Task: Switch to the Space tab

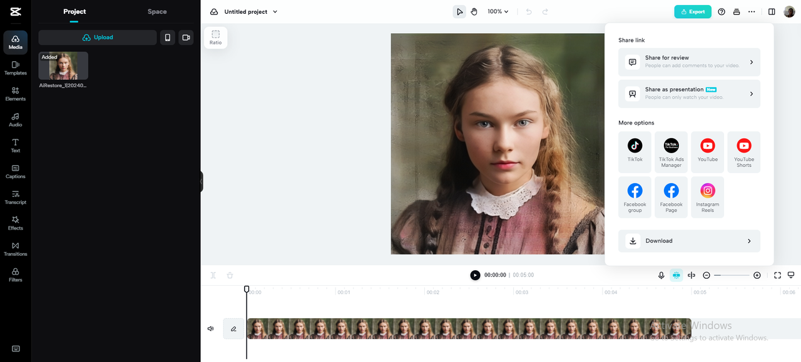Action: (157, 11)
